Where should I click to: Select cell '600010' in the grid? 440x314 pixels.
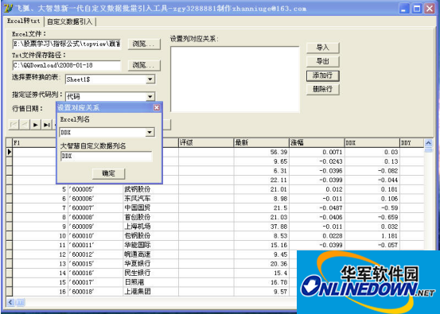pos(95,236)
